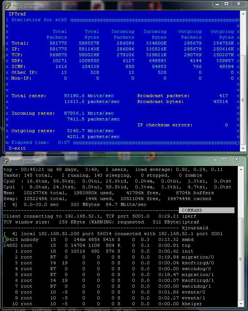This screenshot has height=311, width=248.
Task: Click scroll down arrow in IPTraf window
Action: pos(243,148)
